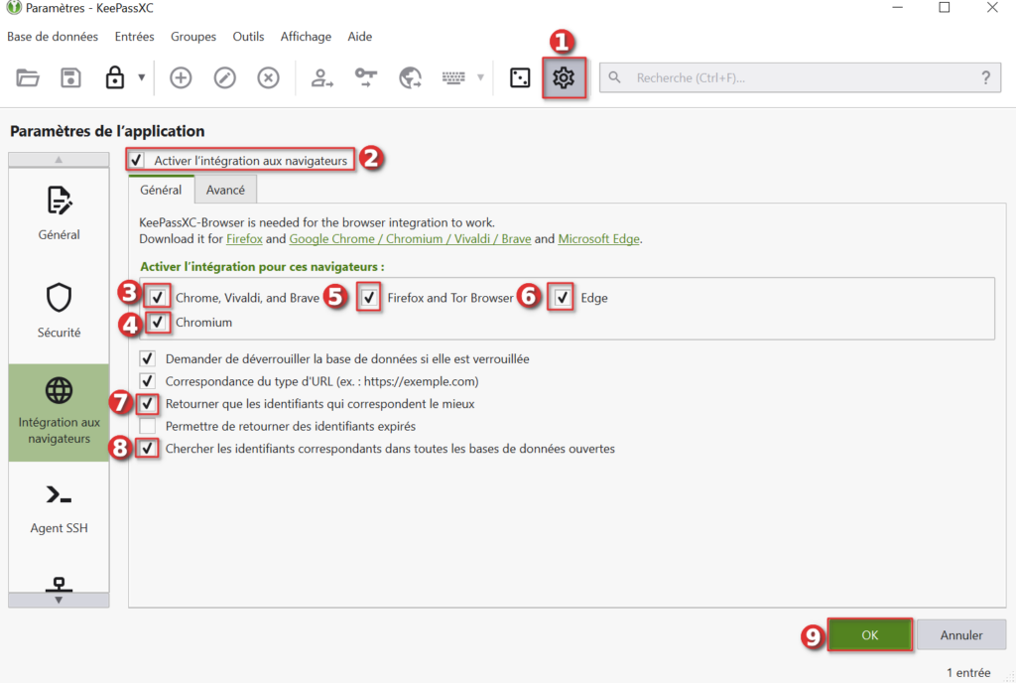
Task: Enable 'Permettre de retourner des identifiants expirés'
Action: tap(148, 426)
